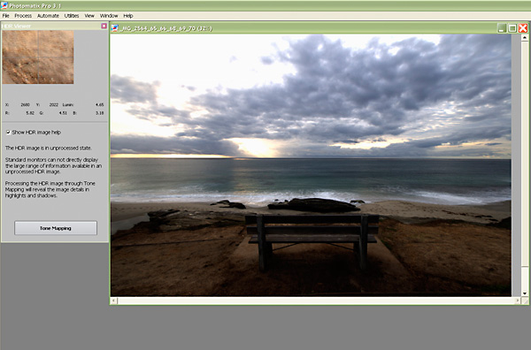Screen dimensions: 531x350
Task: Click the horizontal scrollbar right arrow
Action: tap(518, 301)
